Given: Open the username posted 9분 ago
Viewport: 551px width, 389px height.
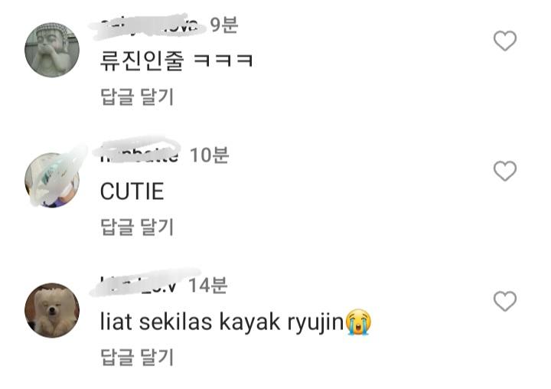Looking at the screenshot, I should click(x=149, y=26).
